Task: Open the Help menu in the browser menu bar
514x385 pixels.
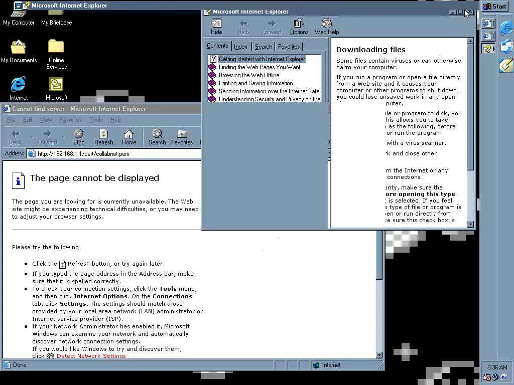Action: tap(116, 120)
